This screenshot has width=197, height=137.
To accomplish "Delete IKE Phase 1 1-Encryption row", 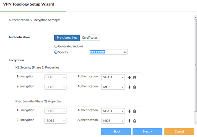I will tap(134, 77).
